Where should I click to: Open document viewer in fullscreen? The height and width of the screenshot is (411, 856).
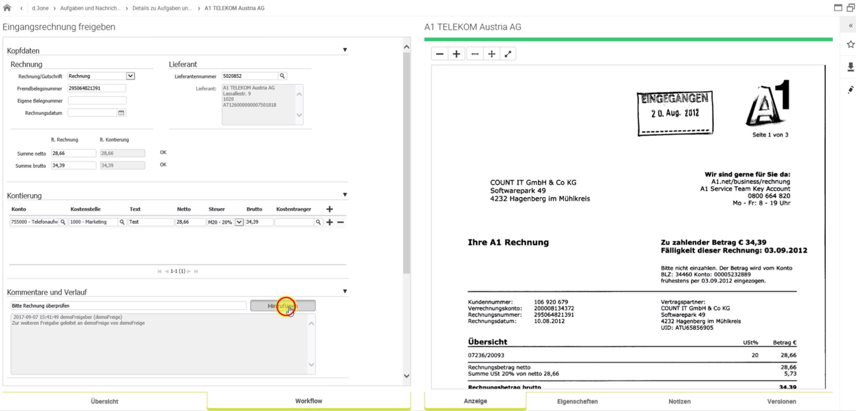[x=508, y=54]
